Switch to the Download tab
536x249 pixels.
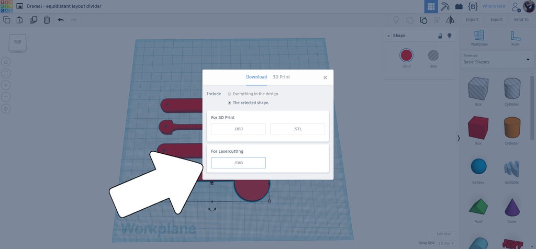click(256, 77)
